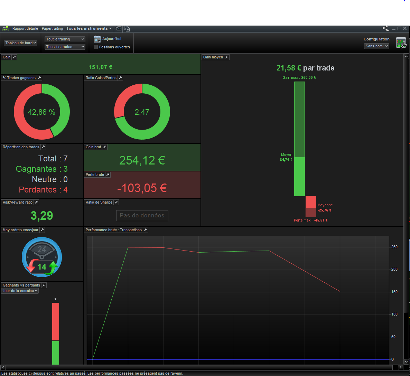The image size is (410, 376).
Task: Select the Papertrading tab
Action: click(52, 28)
